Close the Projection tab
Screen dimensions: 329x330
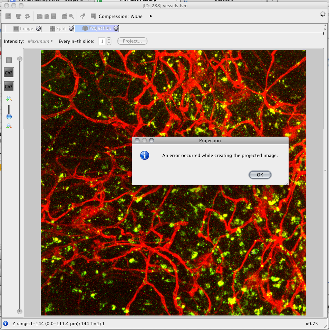pyautogui.click(x=116, y=28)
